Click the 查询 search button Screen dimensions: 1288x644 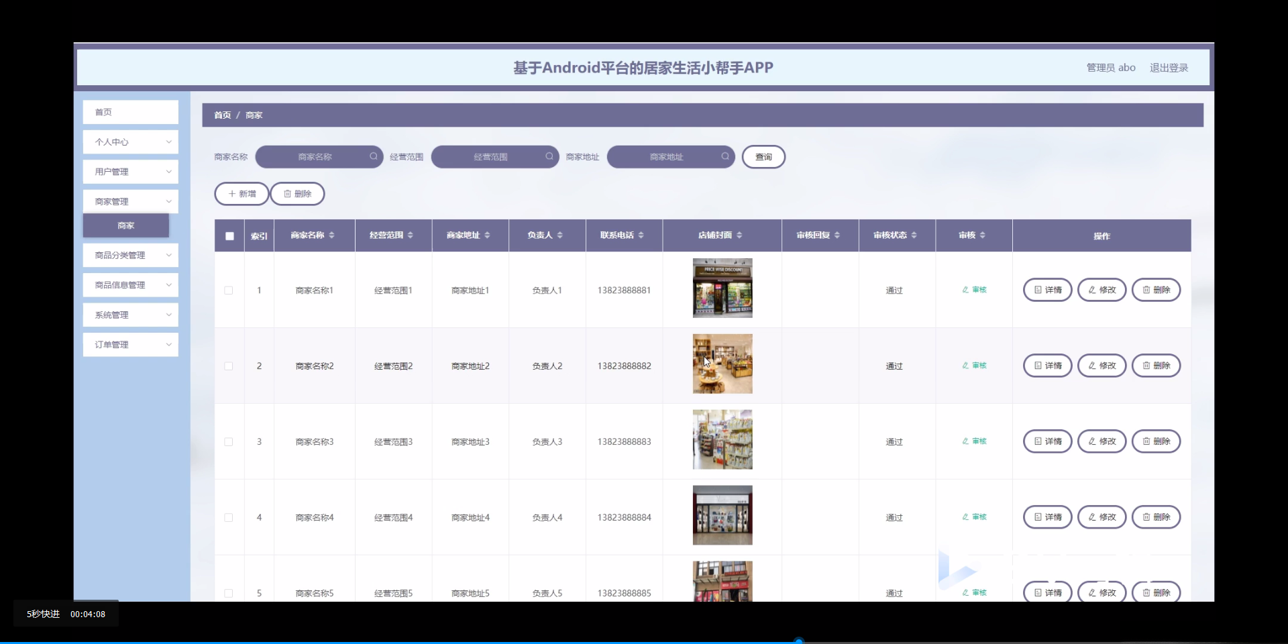pyautogui.click(x=763, y=156)
